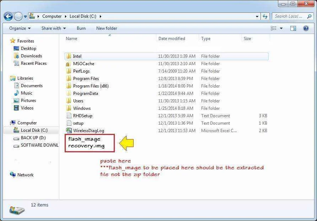Click the date 7/14/2009 11:20 AM
Viewport: 317px width, 221px height.
click(x=177, y=71)
